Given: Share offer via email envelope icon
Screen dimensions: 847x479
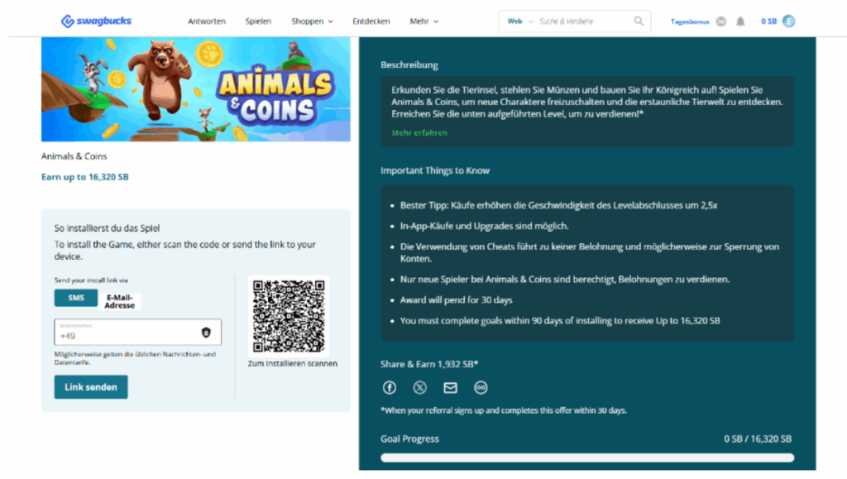Looking at the screenshot, I should point(450,387).
